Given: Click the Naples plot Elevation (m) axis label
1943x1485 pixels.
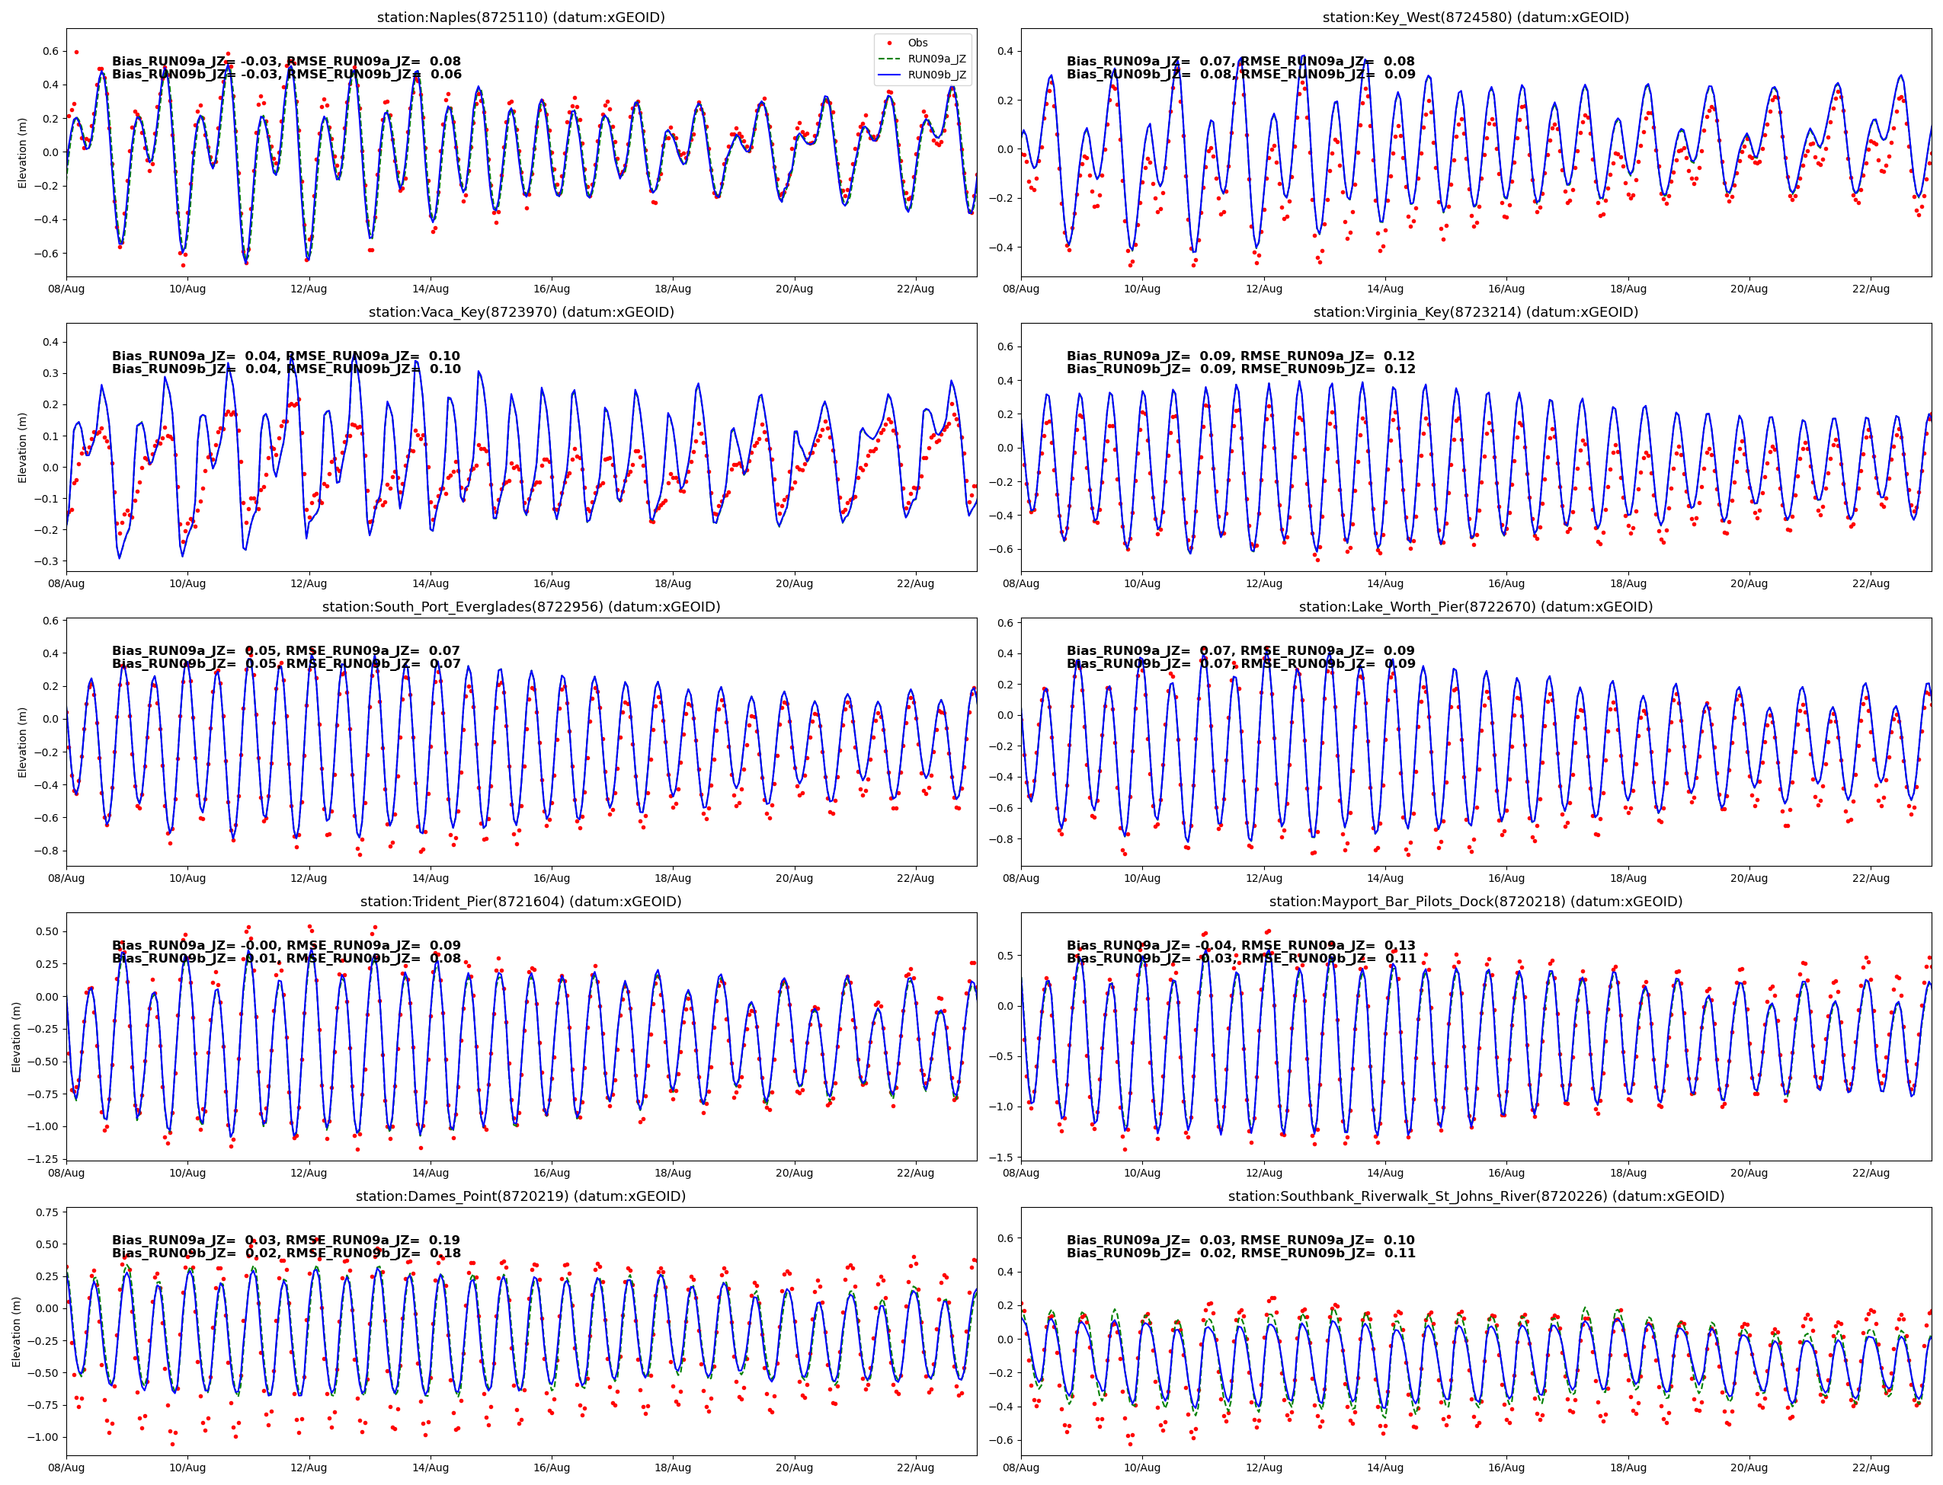Looking at the screenshot, I should pos(22,153).
